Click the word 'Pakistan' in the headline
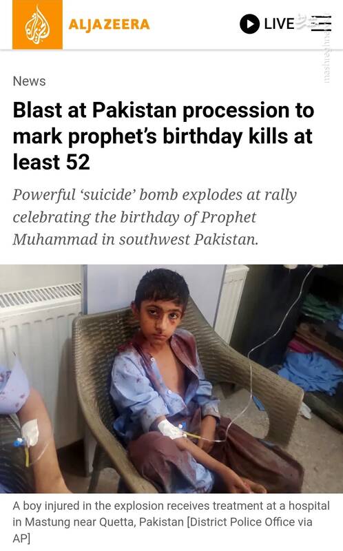 (134, 110)
